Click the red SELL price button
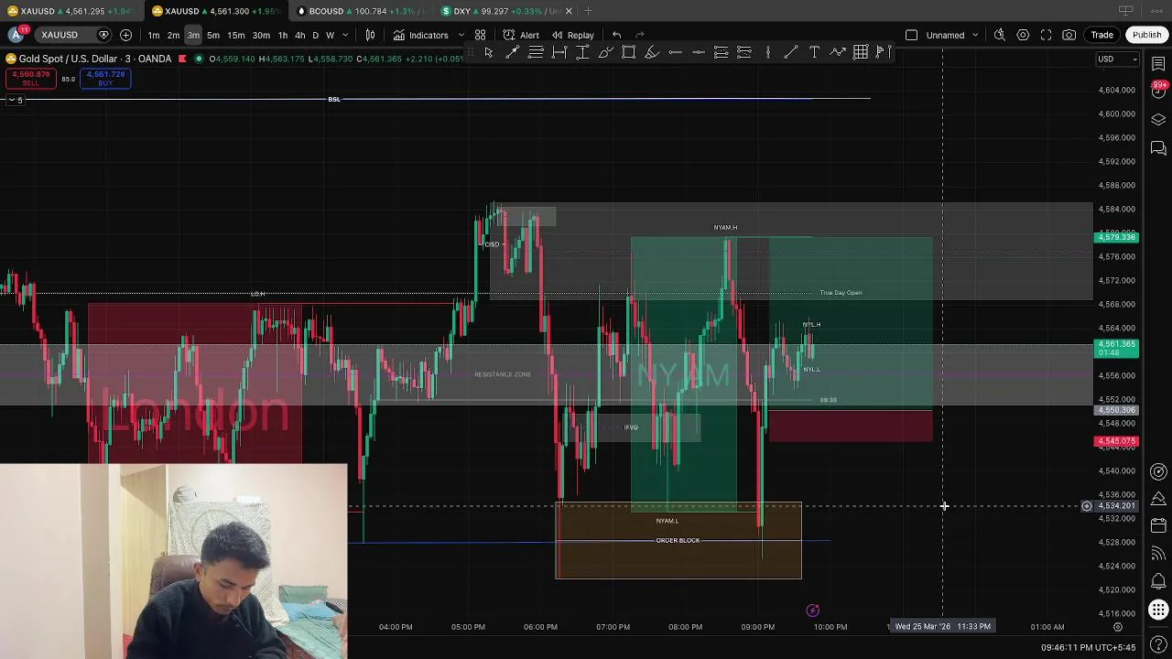This screenshot has height=659, width=1172. click(31, 79)
